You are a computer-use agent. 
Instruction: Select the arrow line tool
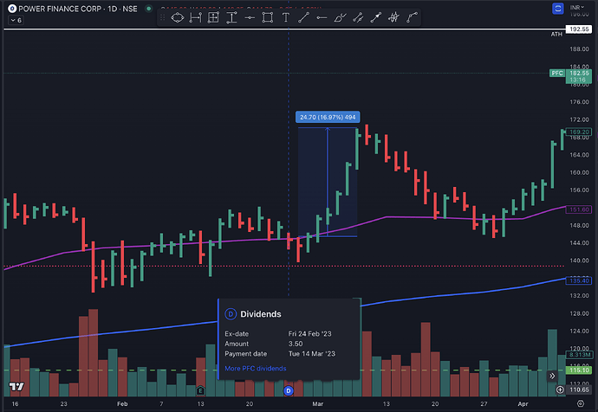[x=375, y=17]
